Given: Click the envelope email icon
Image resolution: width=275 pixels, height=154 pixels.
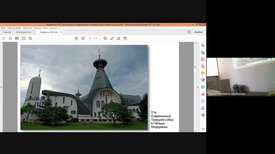Looking at the screenshot, I should [x=24, y=38].
